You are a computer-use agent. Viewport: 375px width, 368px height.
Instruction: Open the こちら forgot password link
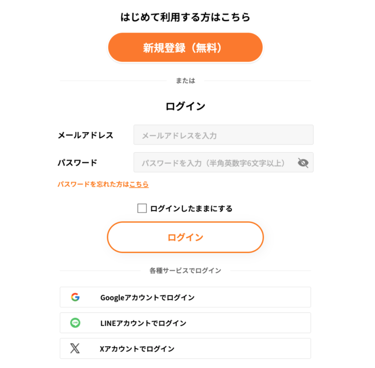pos(139,184)
